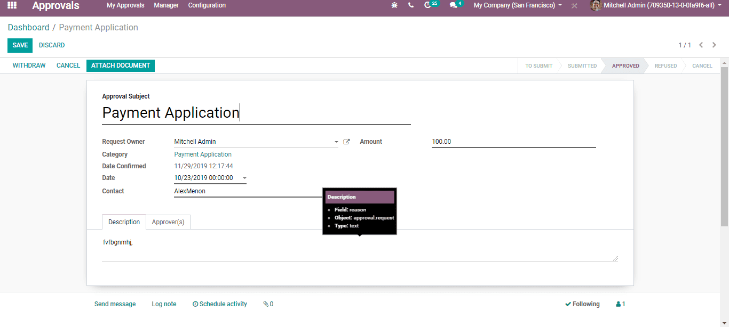This screenshot has height=327, width=729.
Task: Discard the changes
Action: [x=52, y=45]
